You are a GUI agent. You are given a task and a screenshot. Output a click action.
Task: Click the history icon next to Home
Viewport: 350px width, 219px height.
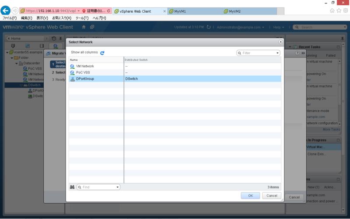pos(54,39)
